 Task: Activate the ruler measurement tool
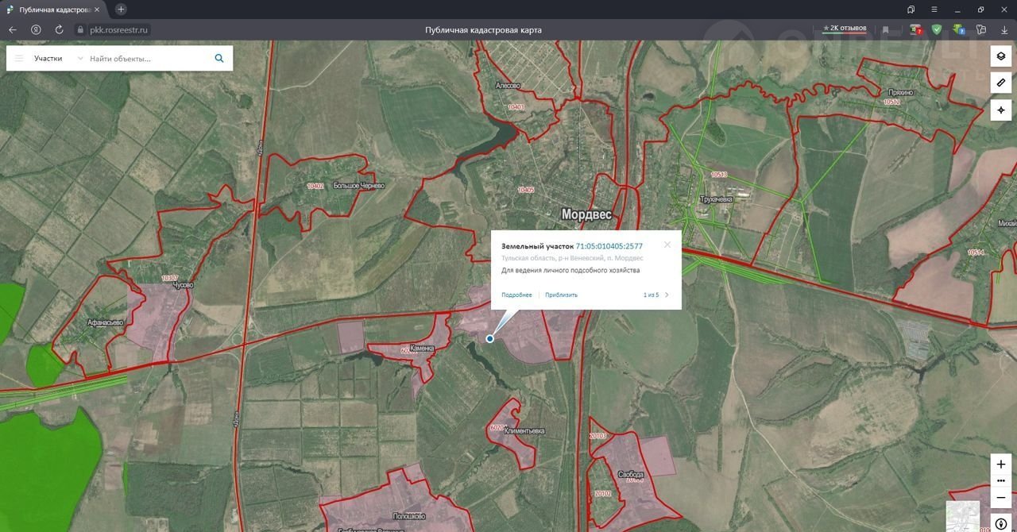coord(1000,83)
